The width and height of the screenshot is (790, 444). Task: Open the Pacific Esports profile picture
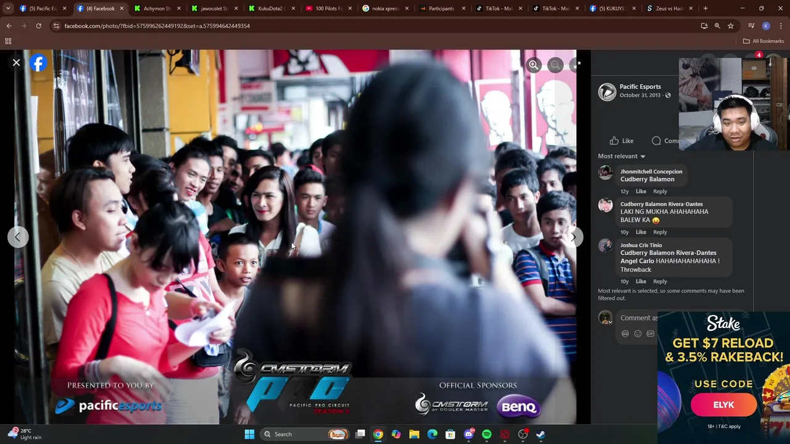point(607,91)
